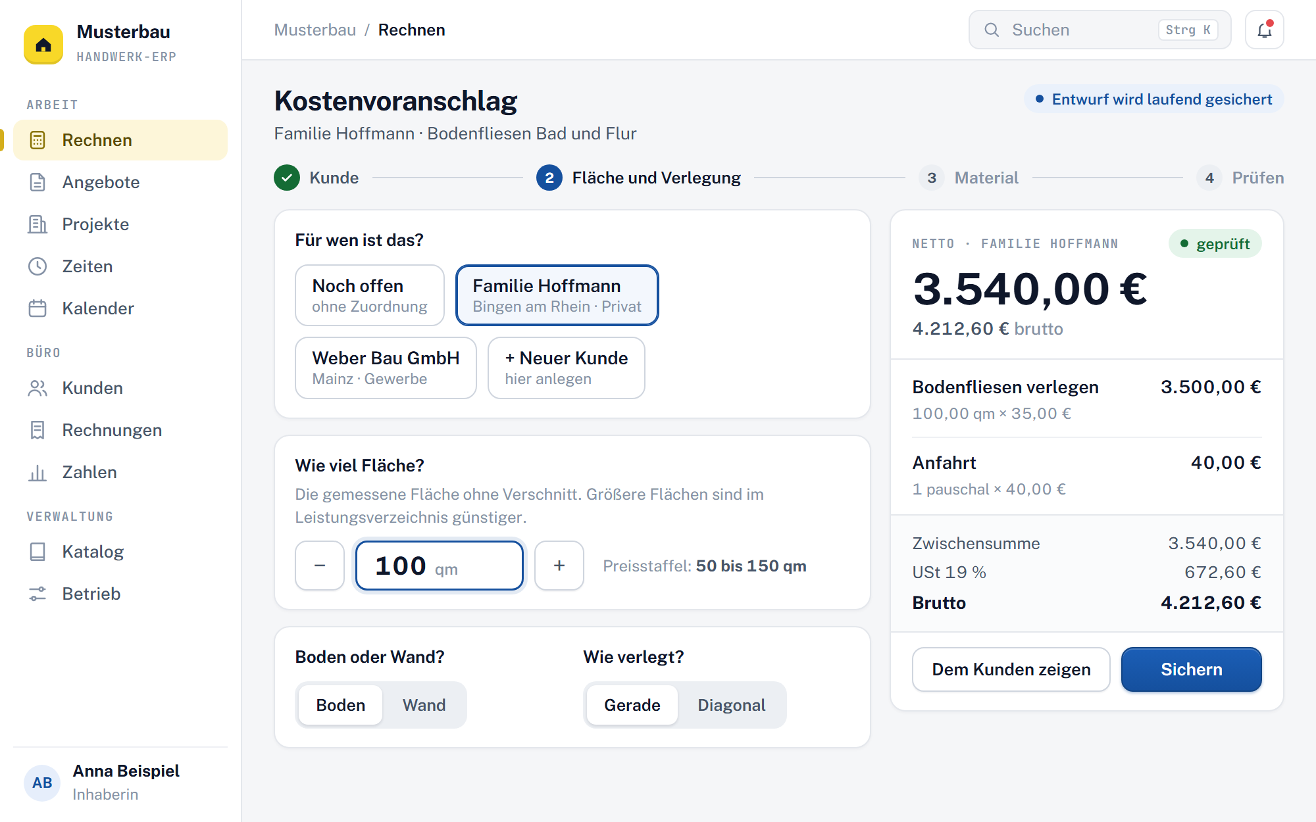
Task: Set laying pattern to Diagonal
Action: [731, 705]
